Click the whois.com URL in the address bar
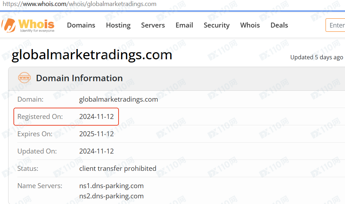345x204 pixels. [x=80, y=4]
